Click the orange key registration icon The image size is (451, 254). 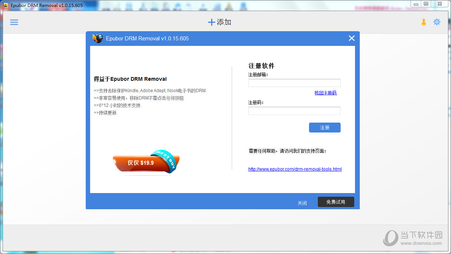[424, 22]
